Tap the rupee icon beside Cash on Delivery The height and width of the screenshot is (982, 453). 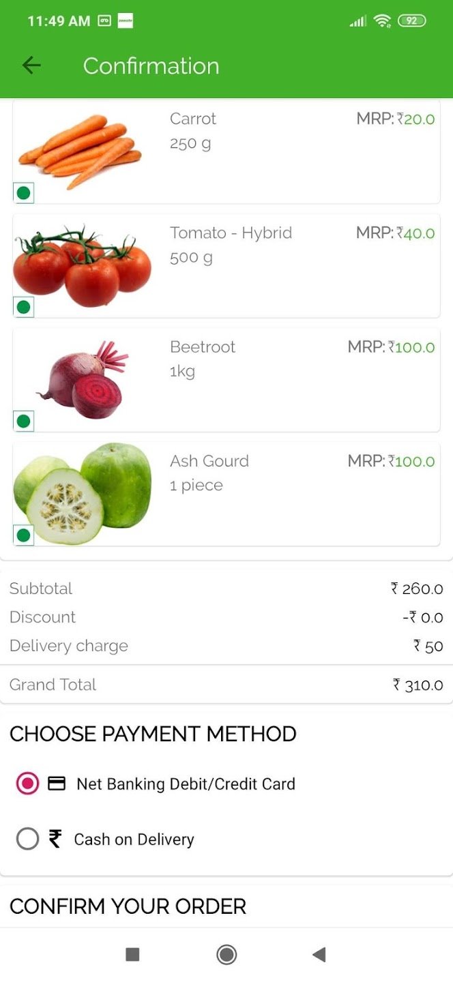click(55, 838)
